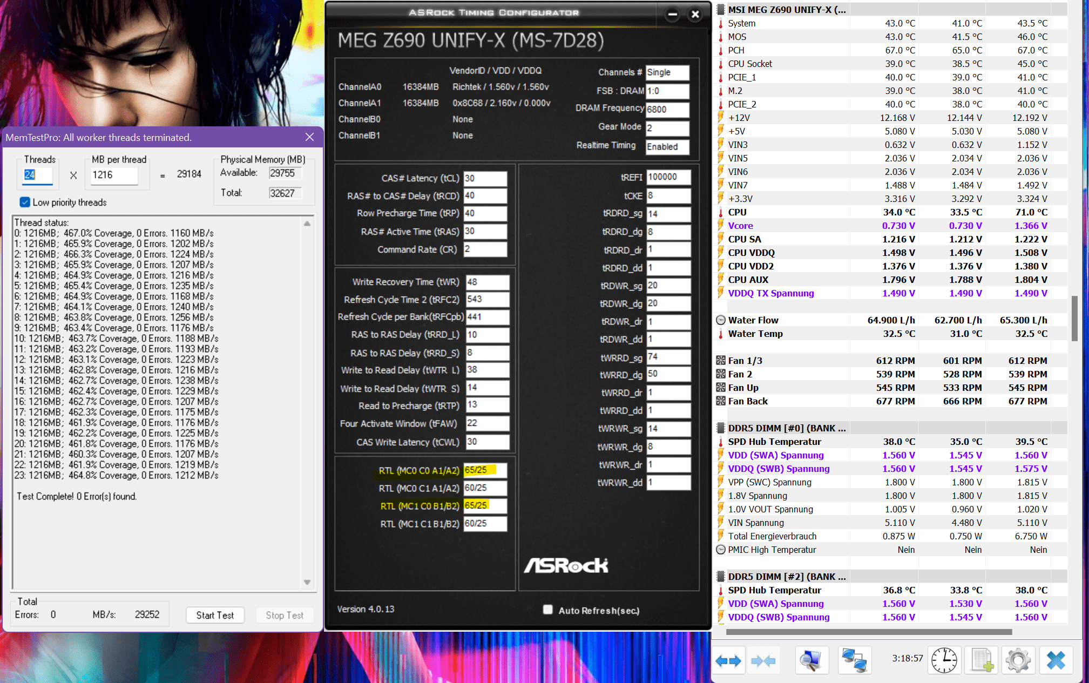Open the HWiNFO summary magnifier monitor icon

tap(811, 660)
